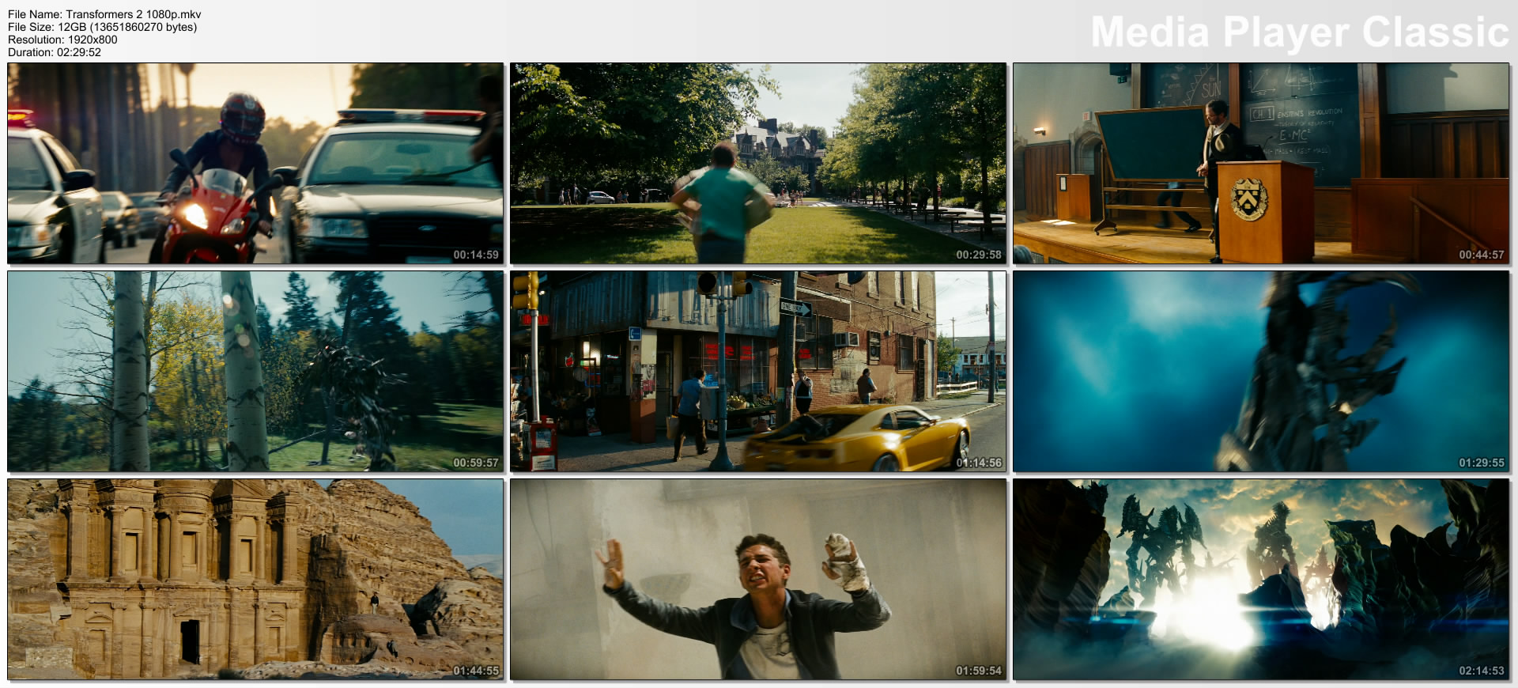Click the 00:59:57 timestamp label
1518x688 pixels.
pyautogui.click(x=476, y=463)
